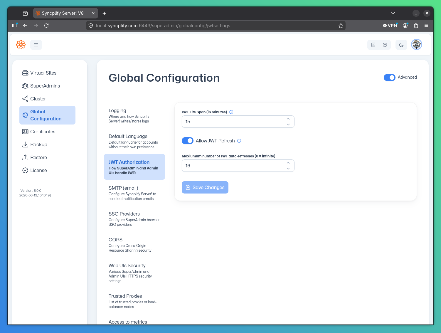Open the Web UIs Security section

tap(134, 273)
